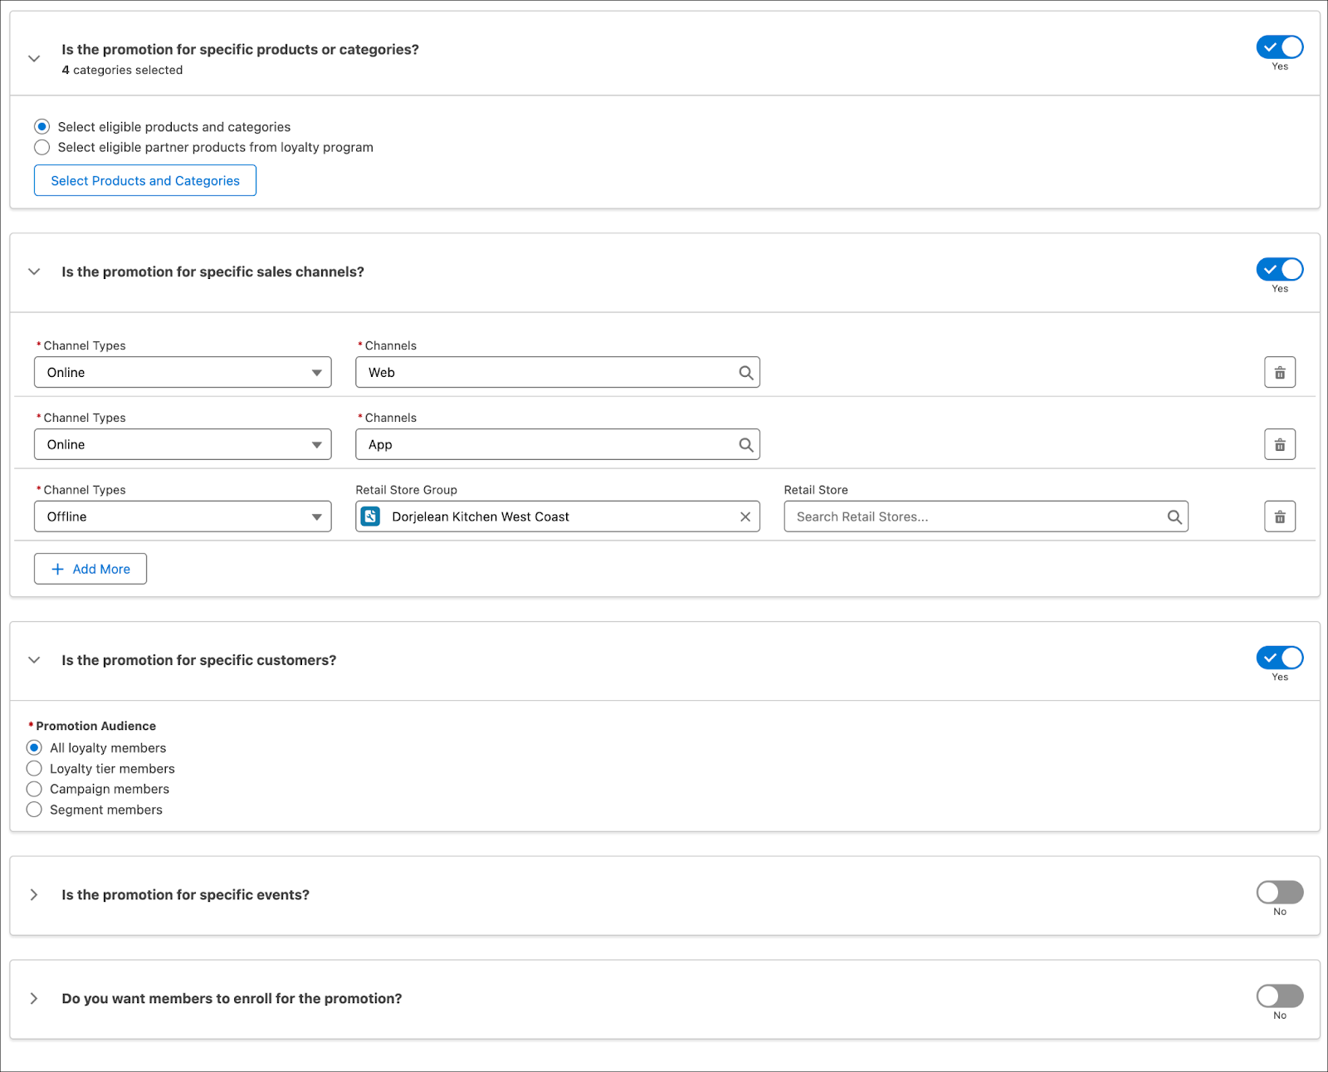Screen dimensions: 1328x1072
Task: Clear the Dorjelean Kitchen West Coast selection
Action: coord(745,516)
